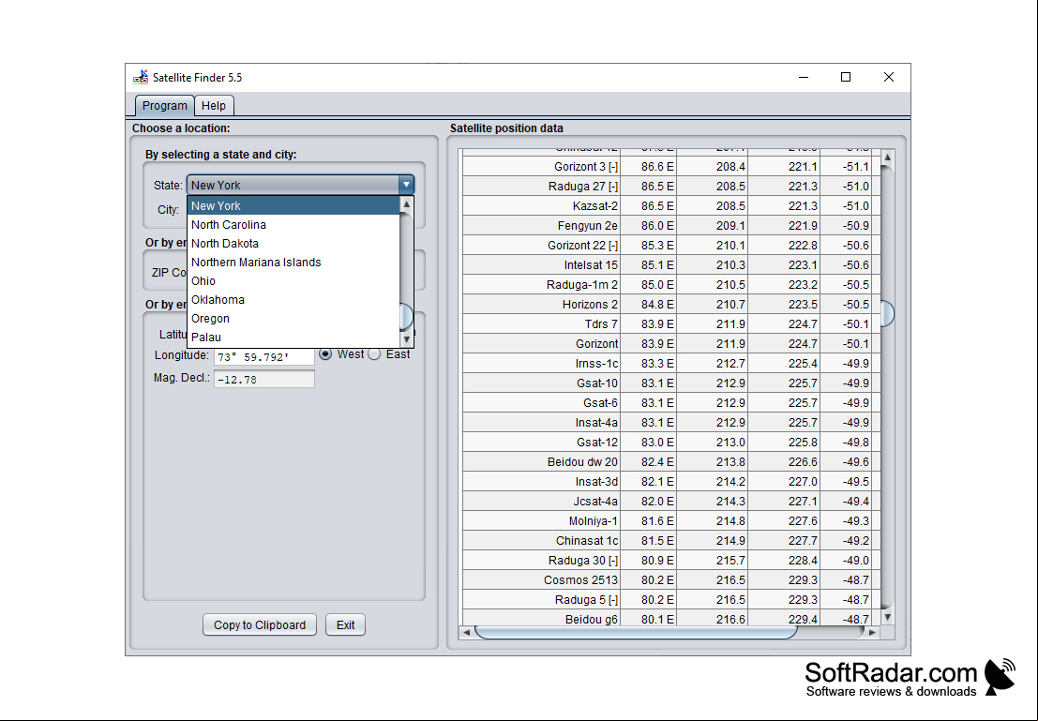The height and width of the screenshot is (721, 1038).
Task: Maximize the Satellite Finder window
Action: click(x=846, y=78)
